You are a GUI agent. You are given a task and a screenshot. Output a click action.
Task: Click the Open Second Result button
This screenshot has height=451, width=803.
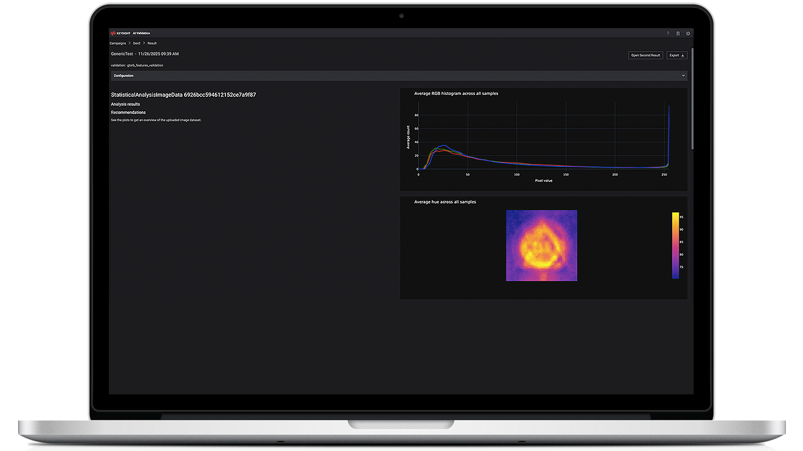[645, 55]
